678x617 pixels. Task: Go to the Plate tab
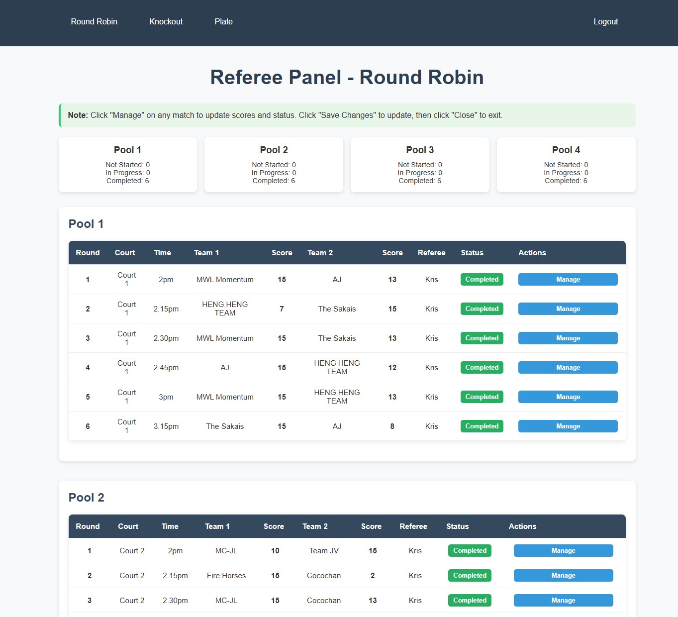[x=223, y=22]
